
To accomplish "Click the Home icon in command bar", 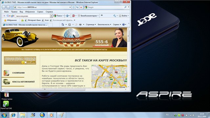I will click(x=63, y=25).
